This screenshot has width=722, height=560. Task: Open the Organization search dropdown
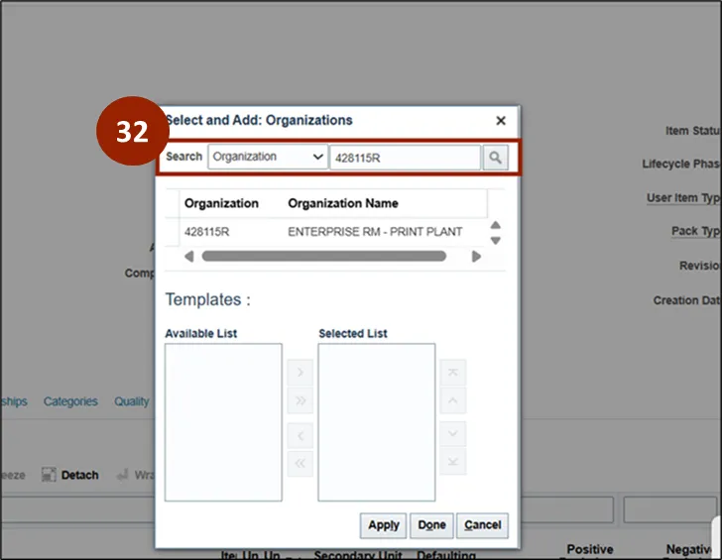268,157
